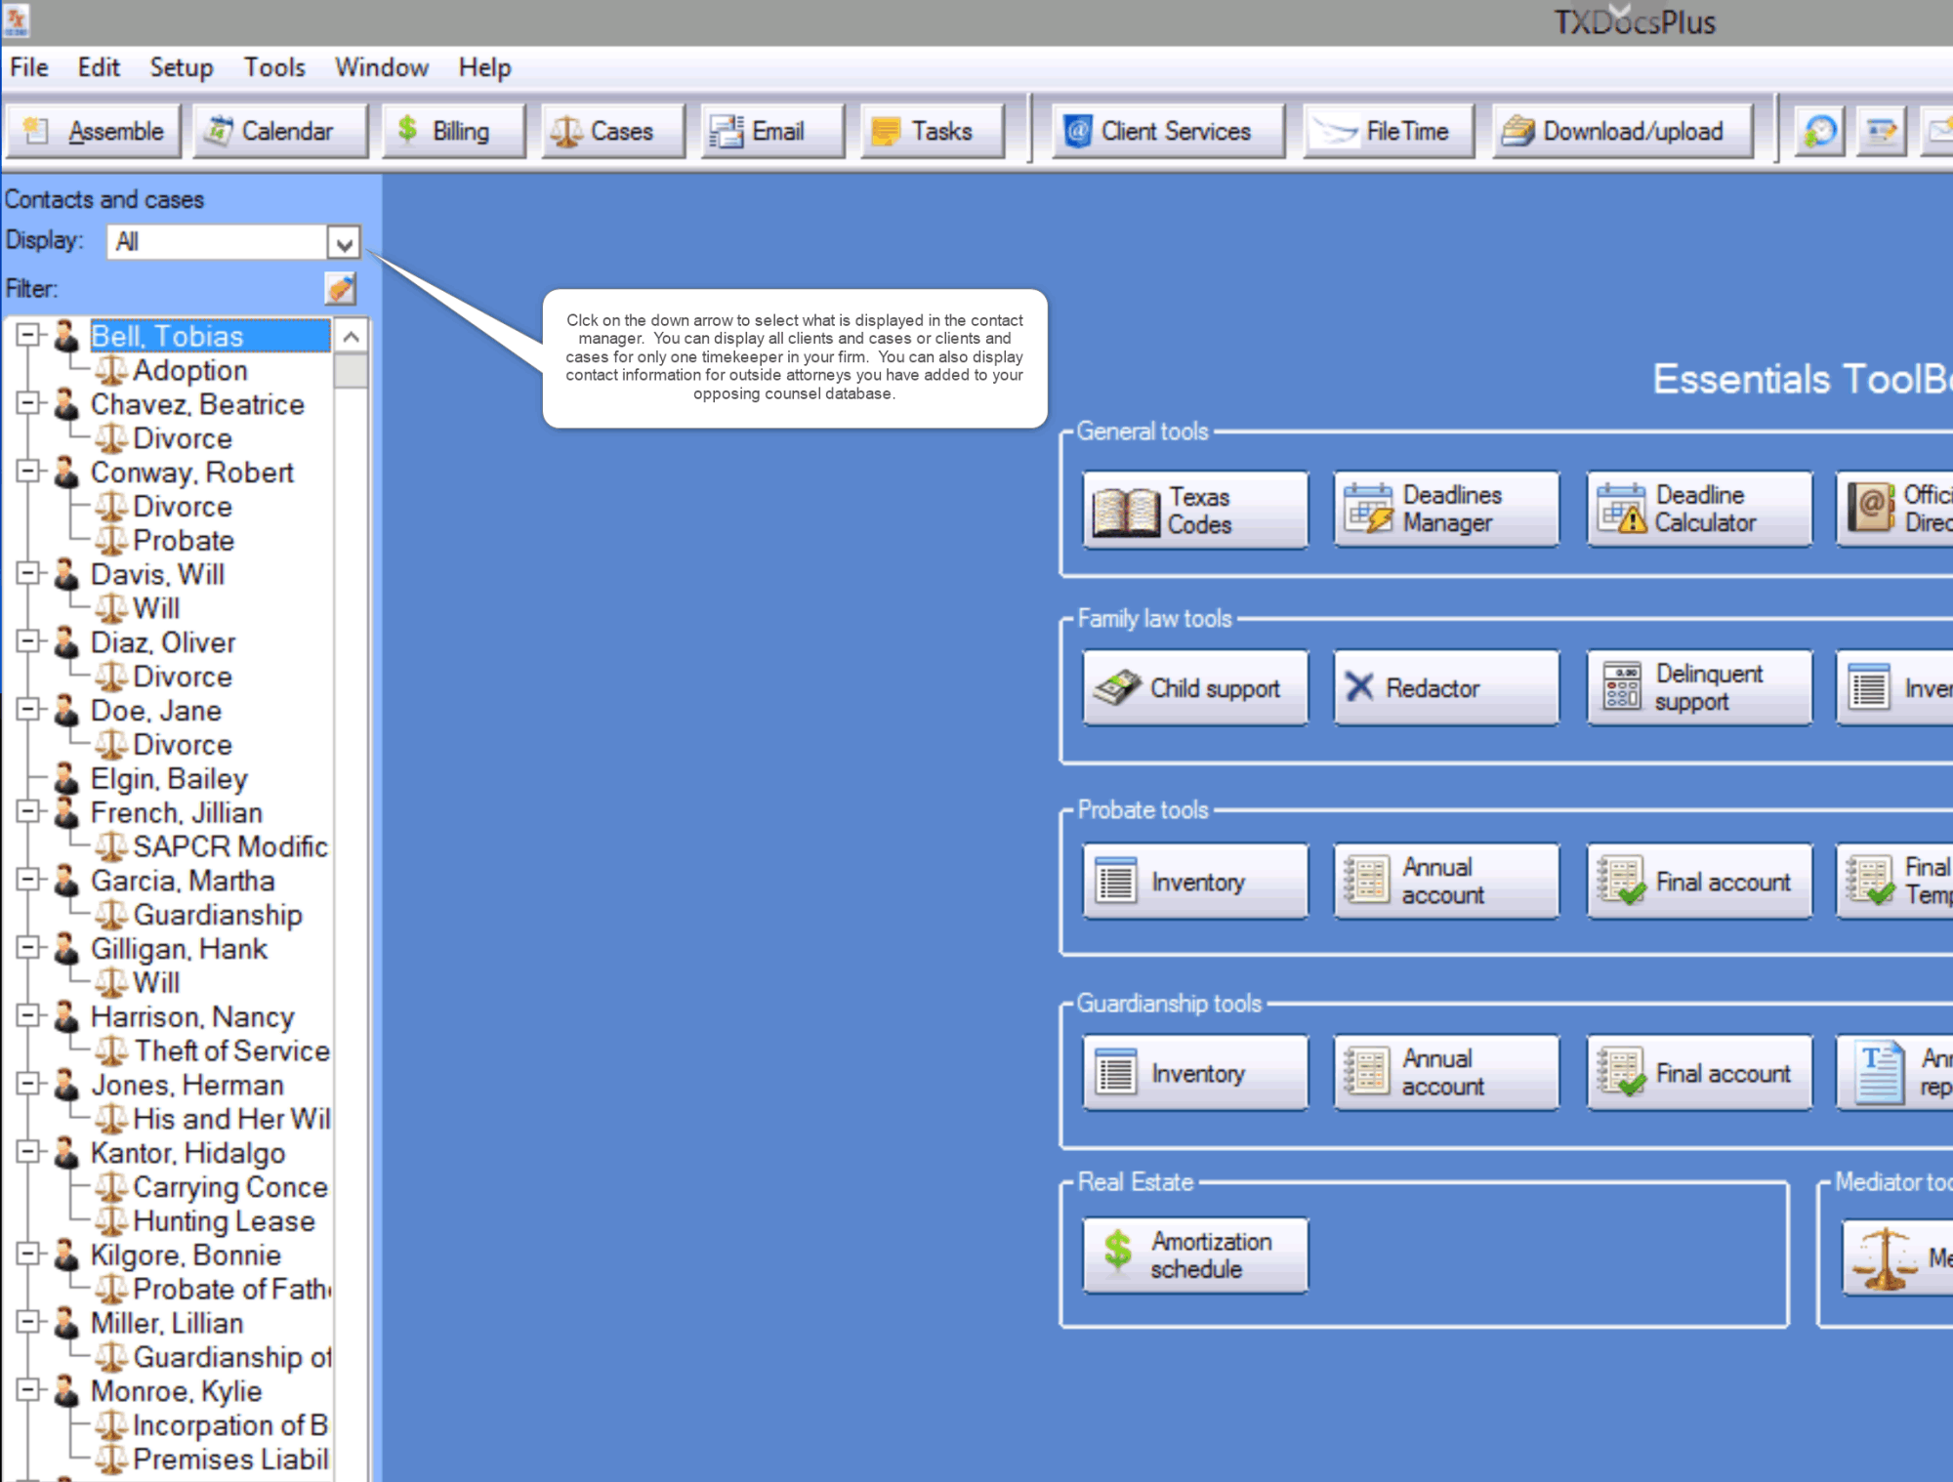Image resolution: width=1953 pixels, height=1482 pixels.
Task: Open the Calendar from the toolbar
Action: point(276,130)
